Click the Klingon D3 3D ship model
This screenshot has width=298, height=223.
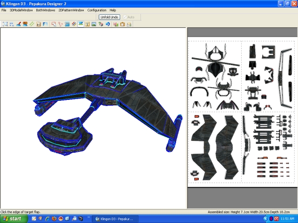107,112
